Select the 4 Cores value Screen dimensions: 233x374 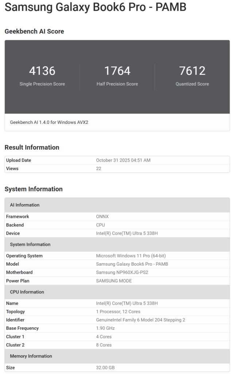(x=104, y=337)
